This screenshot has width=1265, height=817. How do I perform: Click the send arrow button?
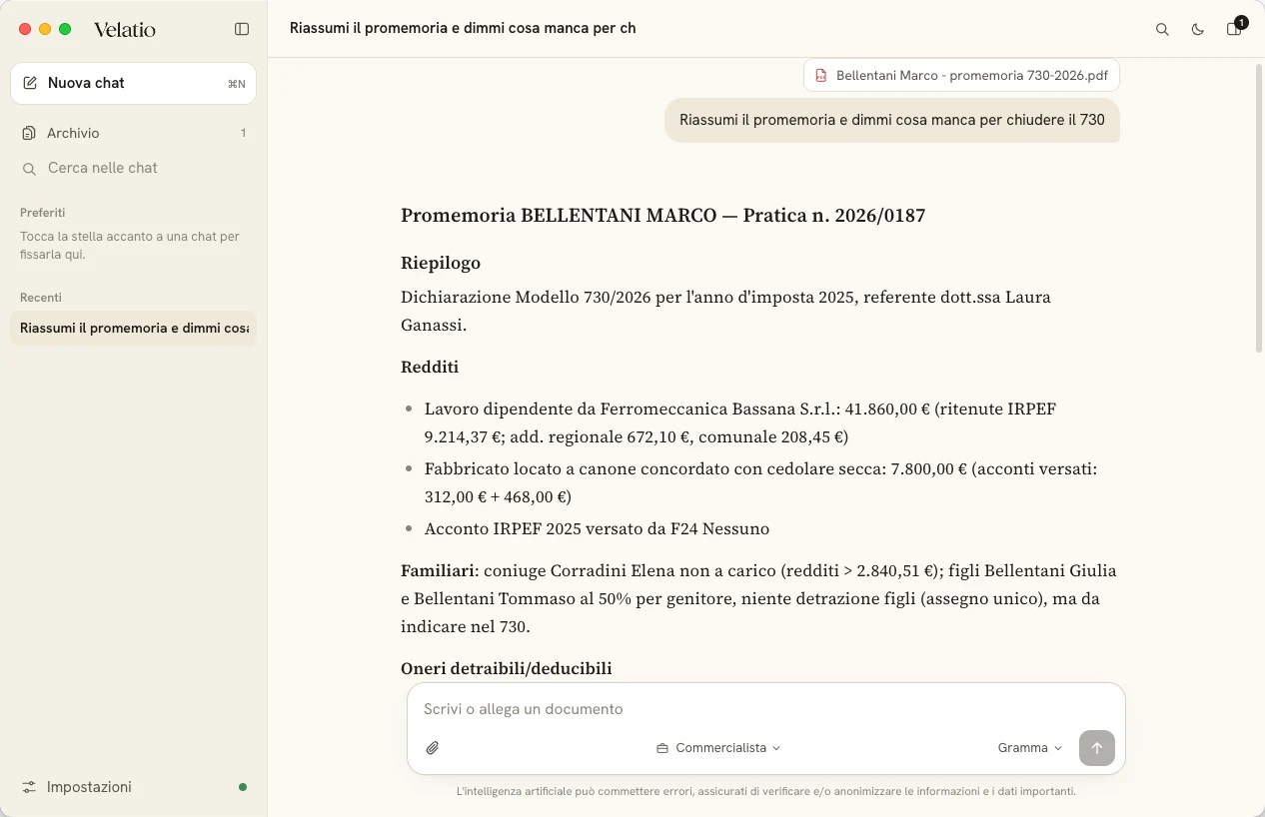[1097, 747]
